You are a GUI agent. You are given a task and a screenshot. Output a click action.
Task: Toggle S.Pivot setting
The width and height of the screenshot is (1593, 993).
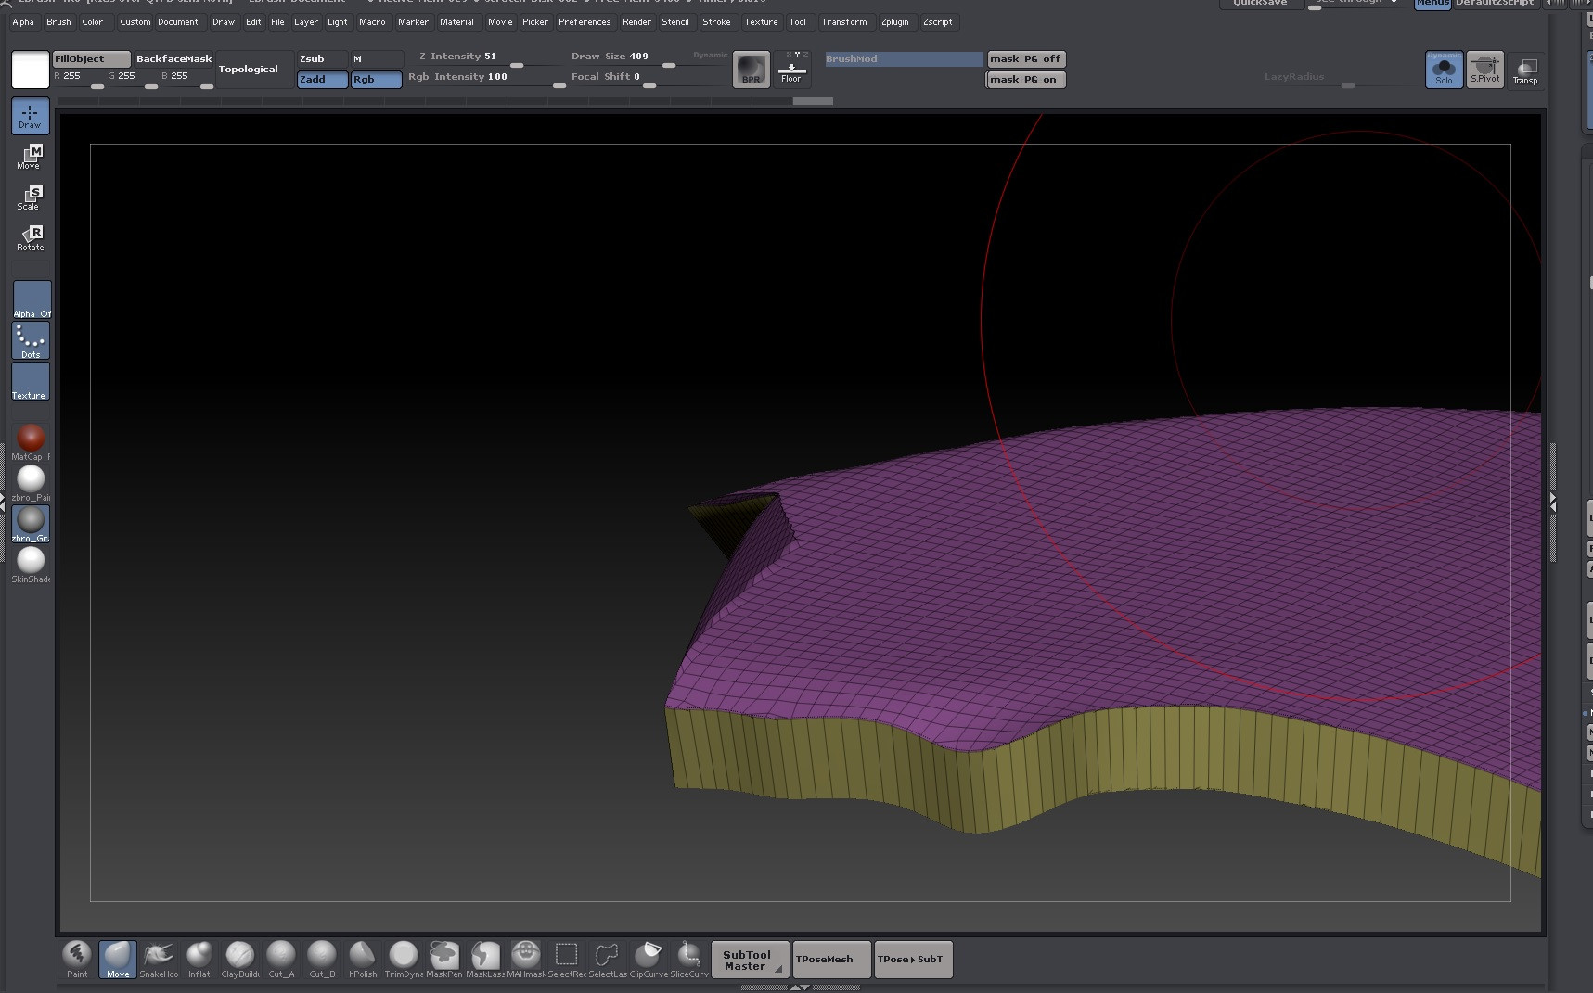(x=1485, y=70)
